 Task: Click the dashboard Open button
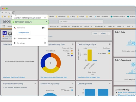[95, 33]
